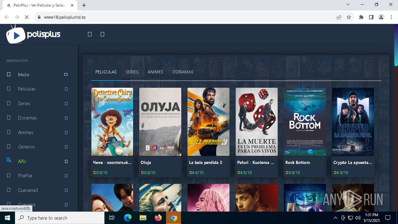The image size is (398, 224).
Task: Open the Inicio sidebar icon
Action: pos(9,74)
